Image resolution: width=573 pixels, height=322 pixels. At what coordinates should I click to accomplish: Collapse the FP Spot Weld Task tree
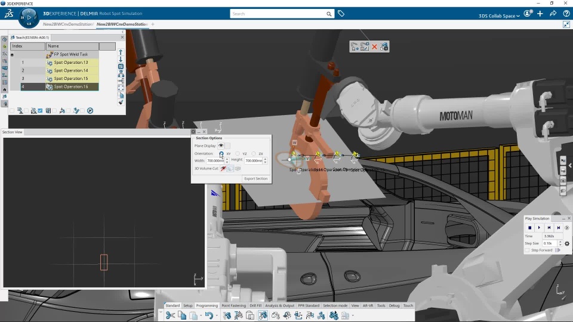click(12, 55)
